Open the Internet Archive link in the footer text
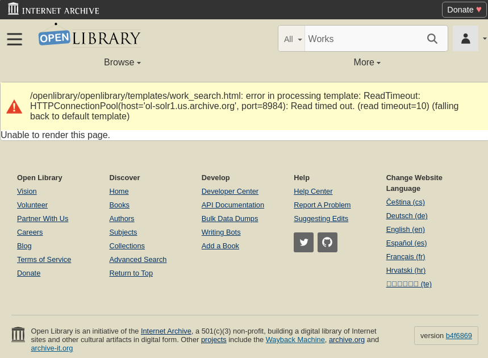Viewport: 488px width, 358px height. tap(166, 331)
